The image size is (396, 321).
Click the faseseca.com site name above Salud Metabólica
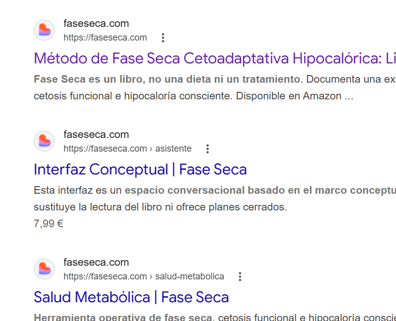96,262
